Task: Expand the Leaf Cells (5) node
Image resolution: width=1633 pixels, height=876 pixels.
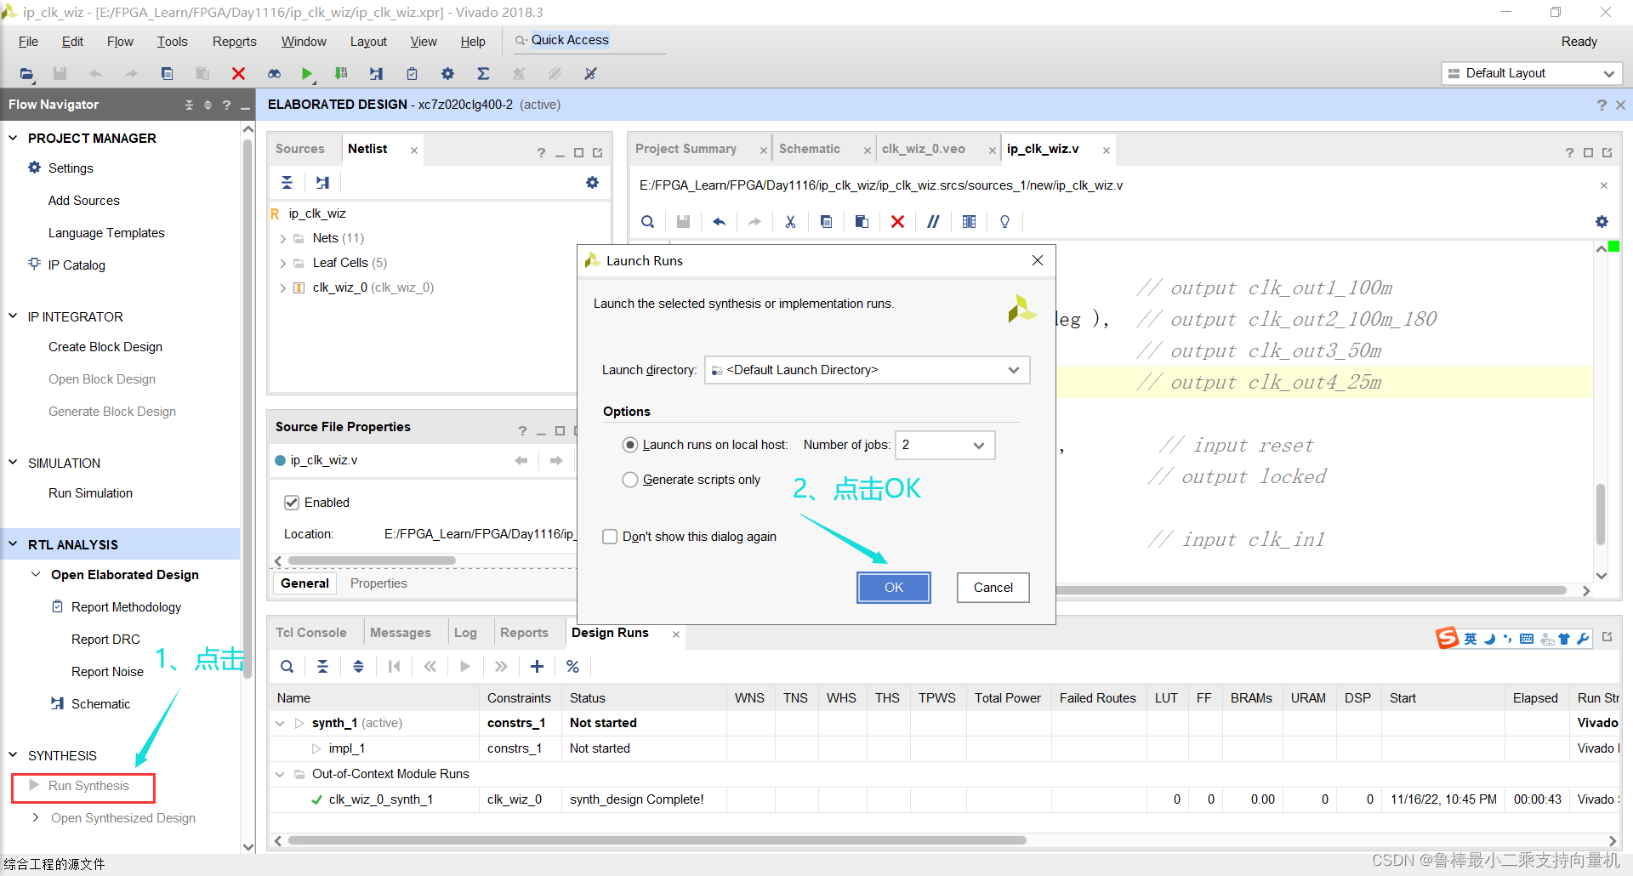Action: [x=283, y=264]
